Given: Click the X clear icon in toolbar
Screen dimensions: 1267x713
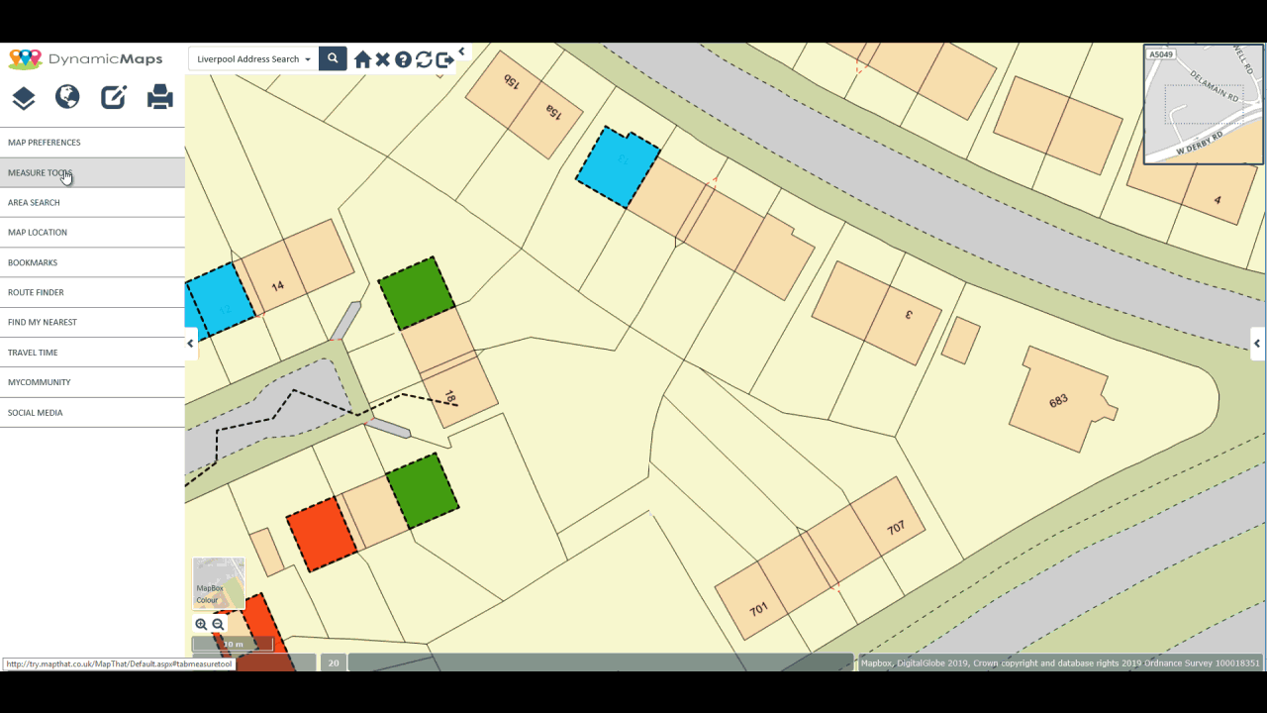Looking at the screenshot, I should click(x=382, y=59).
